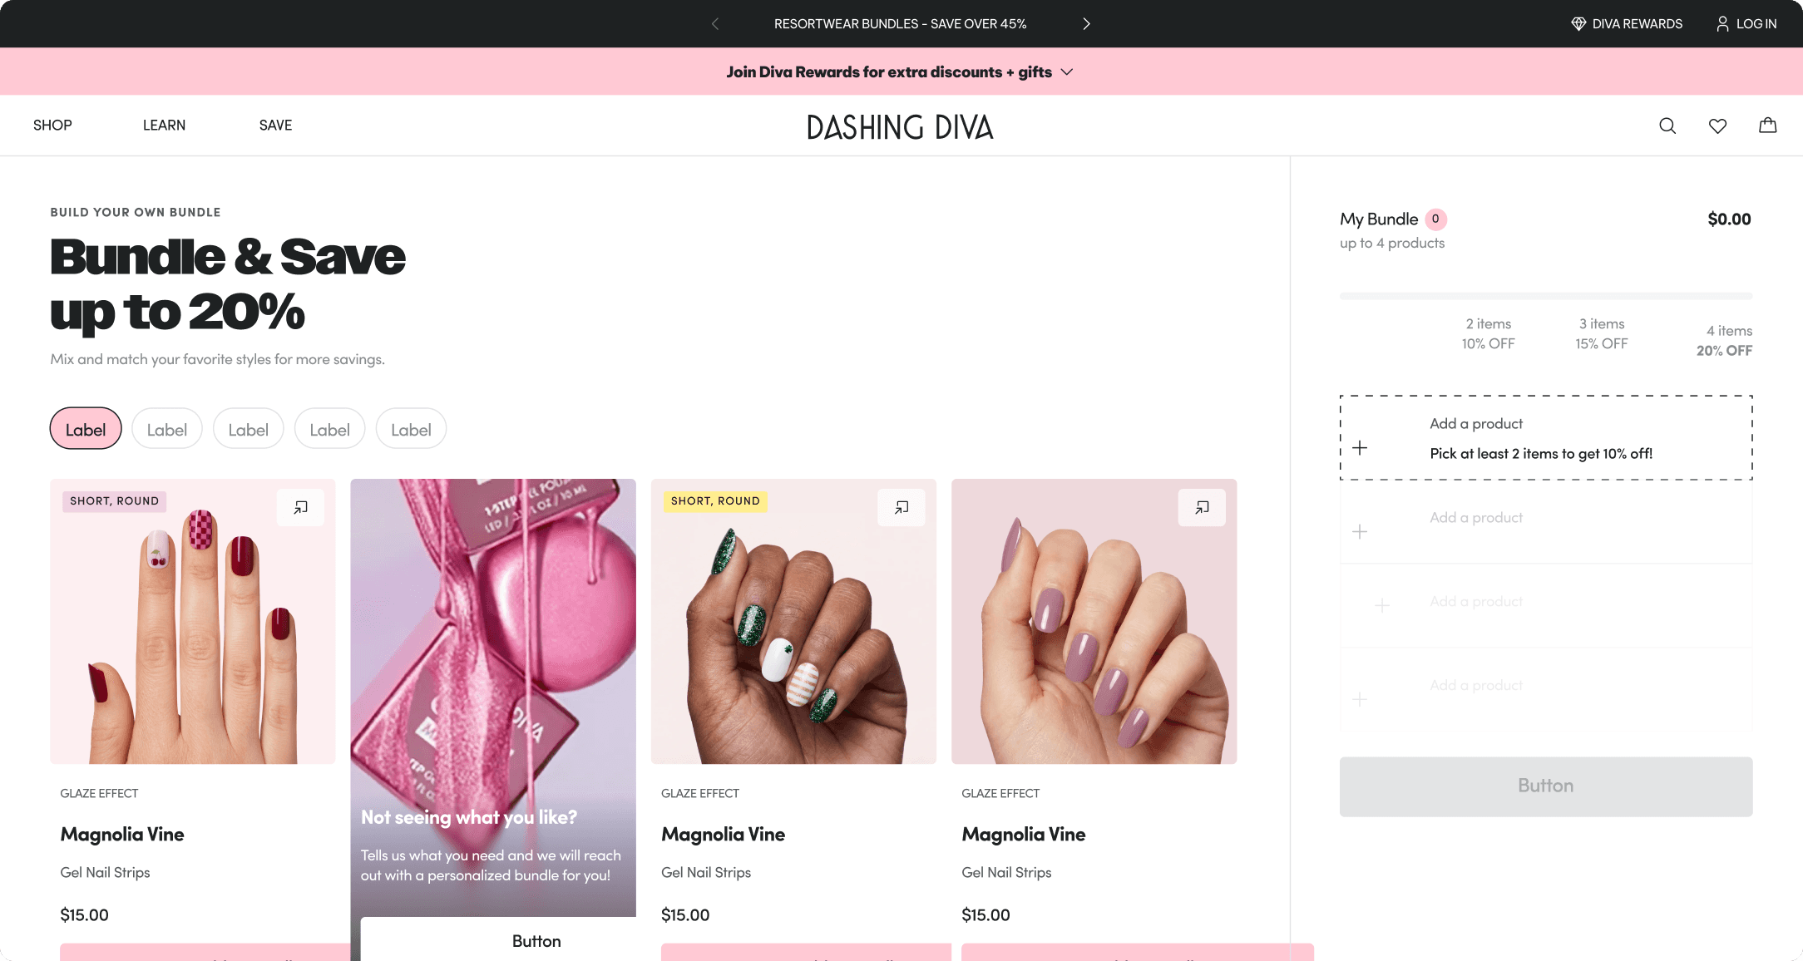This screenshot has width=1803, height=961.
Task: Select the second Label filter pill
Action: pyautogui.click(x=166, y=428)
